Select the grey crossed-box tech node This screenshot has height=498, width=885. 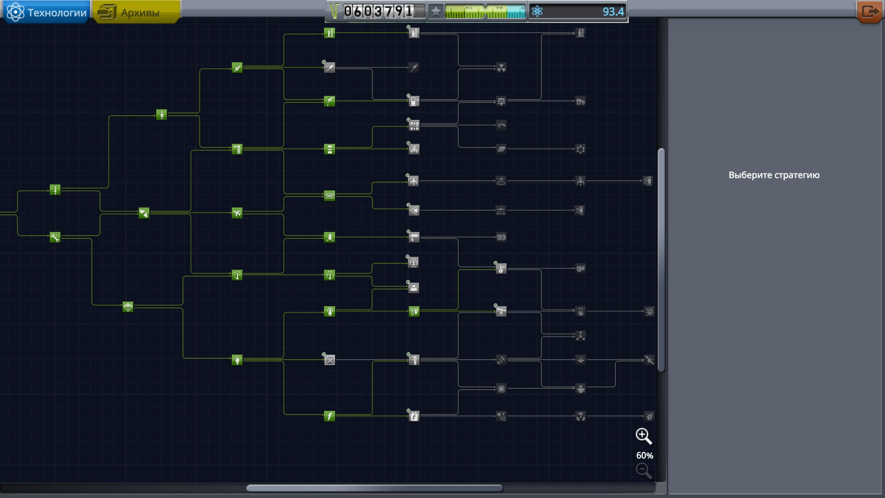330,360
